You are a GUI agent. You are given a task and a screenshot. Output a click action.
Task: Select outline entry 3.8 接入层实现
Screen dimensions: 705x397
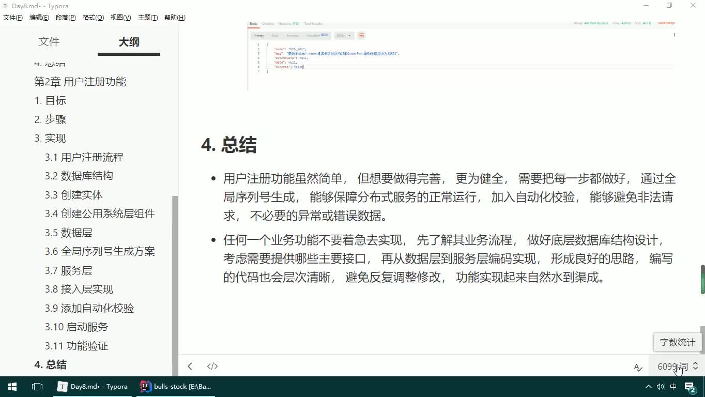(79, 289)
